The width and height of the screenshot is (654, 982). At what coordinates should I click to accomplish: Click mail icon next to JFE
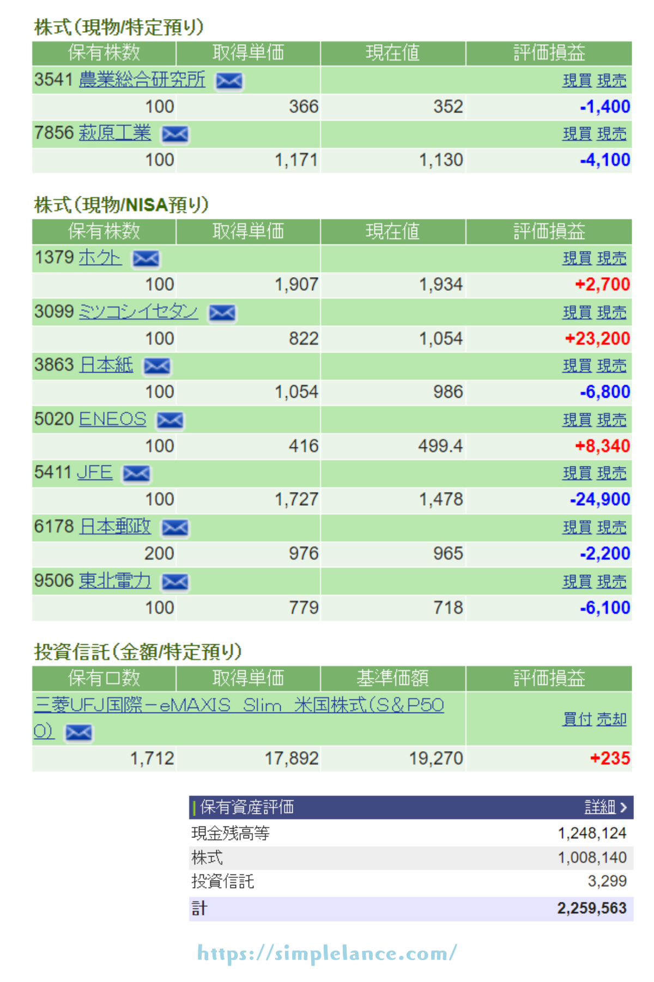[x=136, y=474]
